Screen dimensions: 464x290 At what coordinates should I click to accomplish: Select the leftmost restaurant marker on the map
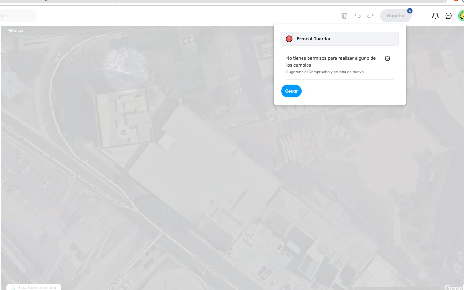click(12, 217)
